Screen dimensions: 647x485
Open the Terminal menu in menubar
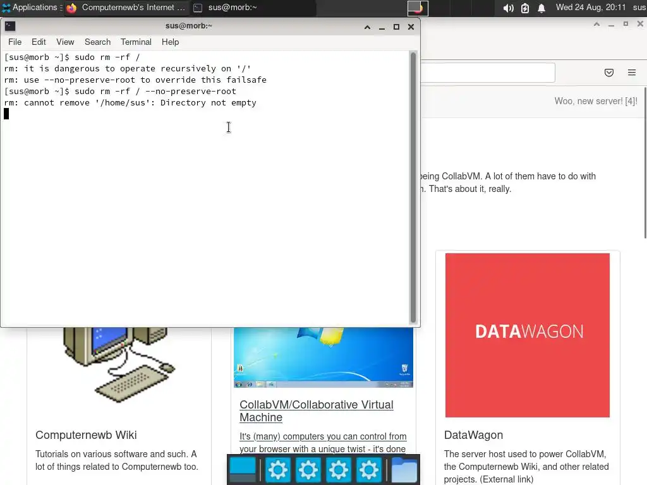[x=136, y=42]
